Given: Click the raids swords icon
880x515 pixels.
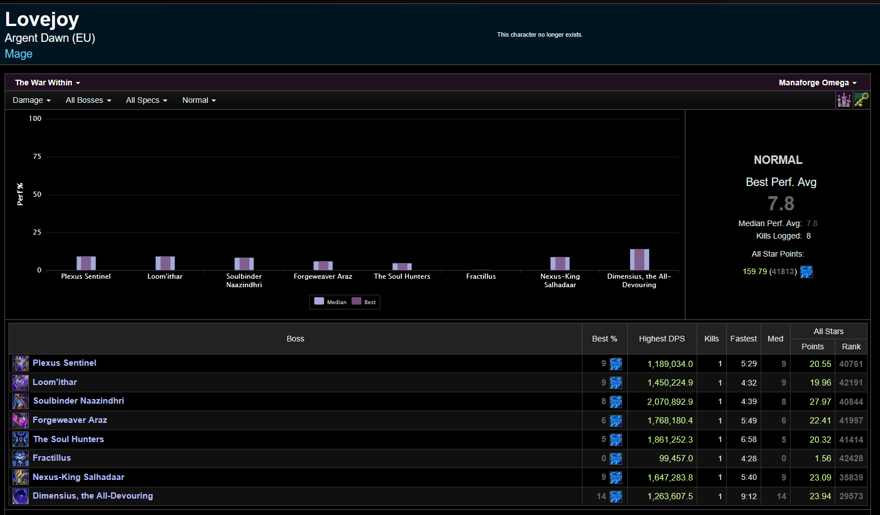Looking at the screenshot, I should tap(844, 100).
